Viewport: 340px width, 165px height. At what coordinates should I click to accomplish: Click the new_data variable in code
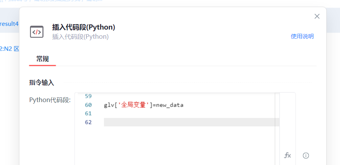(170, 105)
